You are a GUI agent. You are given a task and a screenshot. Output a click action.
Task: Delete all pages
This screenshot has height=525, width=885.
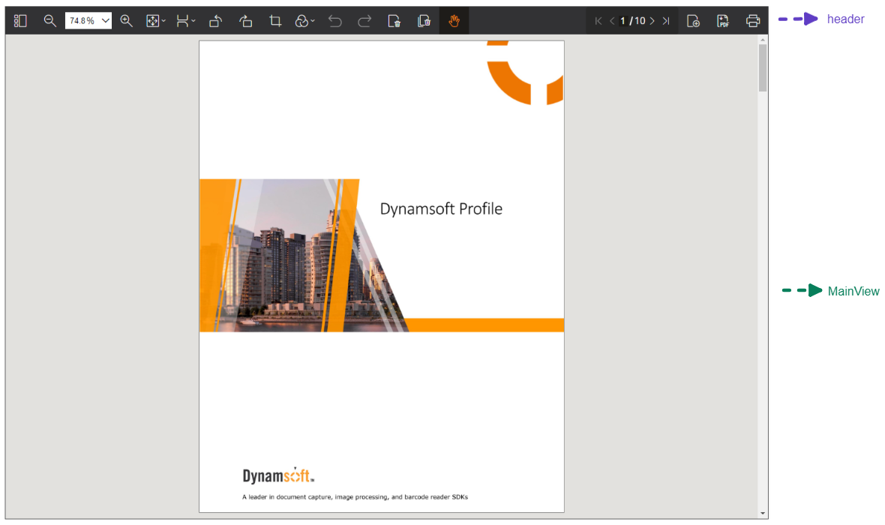424,21
